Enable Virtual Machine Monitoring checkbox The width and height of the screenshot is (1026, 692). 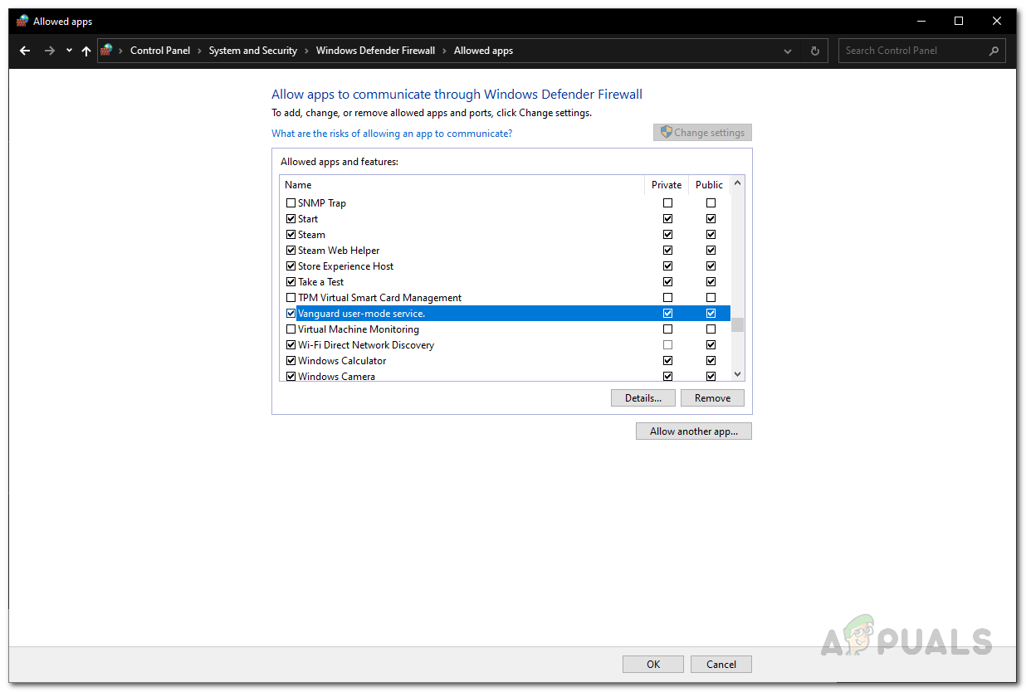[x=291, y=329]
